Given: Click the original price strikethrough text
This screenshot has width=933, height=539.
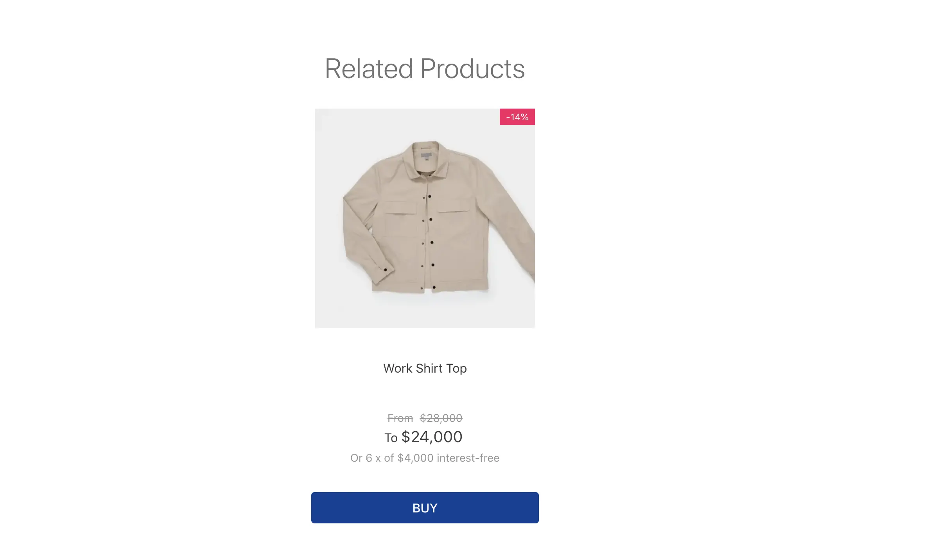Looking at the screenshot, I should point(440,418).
